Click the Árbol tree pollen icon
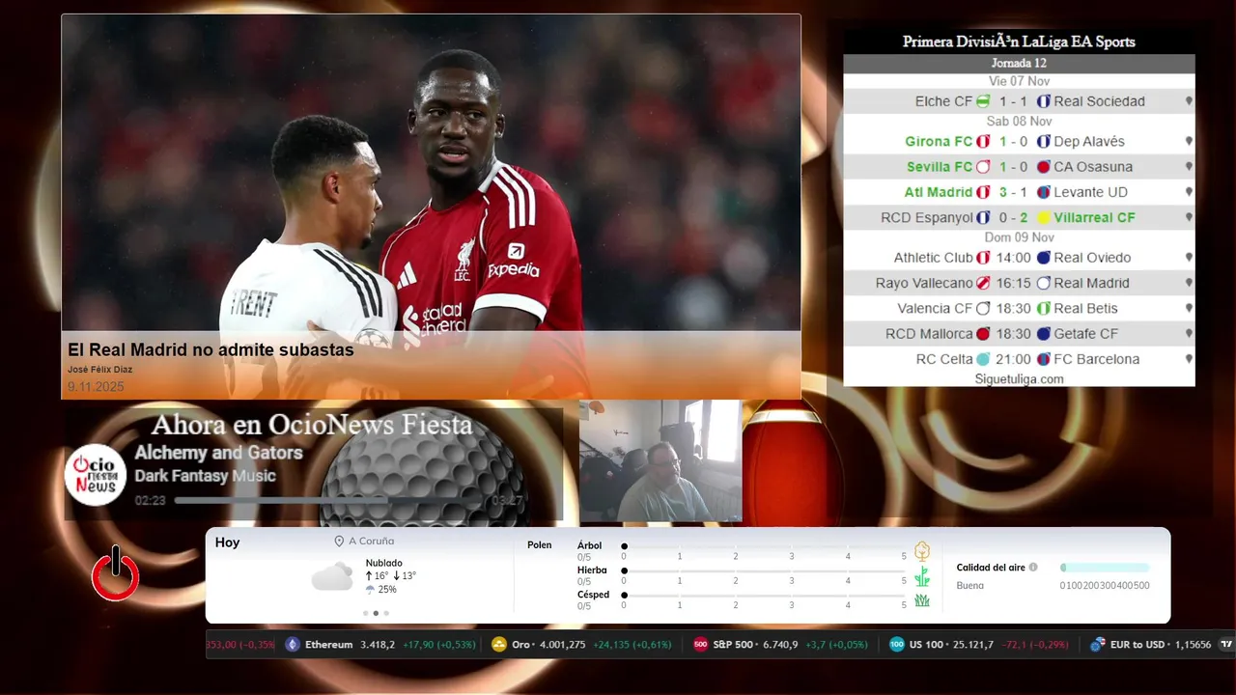Viewport: 1236px width, 695px height. pyautogui.click(x=922, y=551)
